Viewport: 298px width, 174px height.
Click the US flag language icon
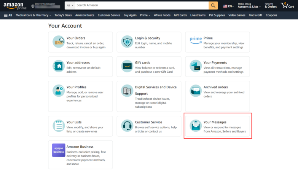225,6
